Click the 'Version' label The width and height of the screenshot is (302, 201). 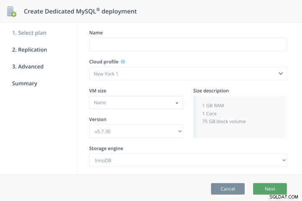[x=97, y=119]
